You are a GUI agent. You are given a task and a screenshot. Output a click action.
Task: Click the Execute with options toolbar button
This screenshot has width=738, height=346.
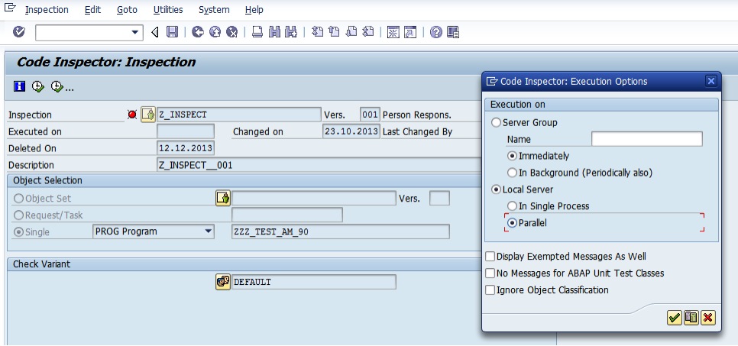(x=59, y=87)
